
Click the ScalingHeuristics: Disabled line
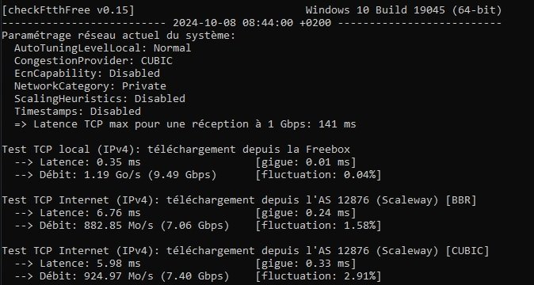(100, 99)
